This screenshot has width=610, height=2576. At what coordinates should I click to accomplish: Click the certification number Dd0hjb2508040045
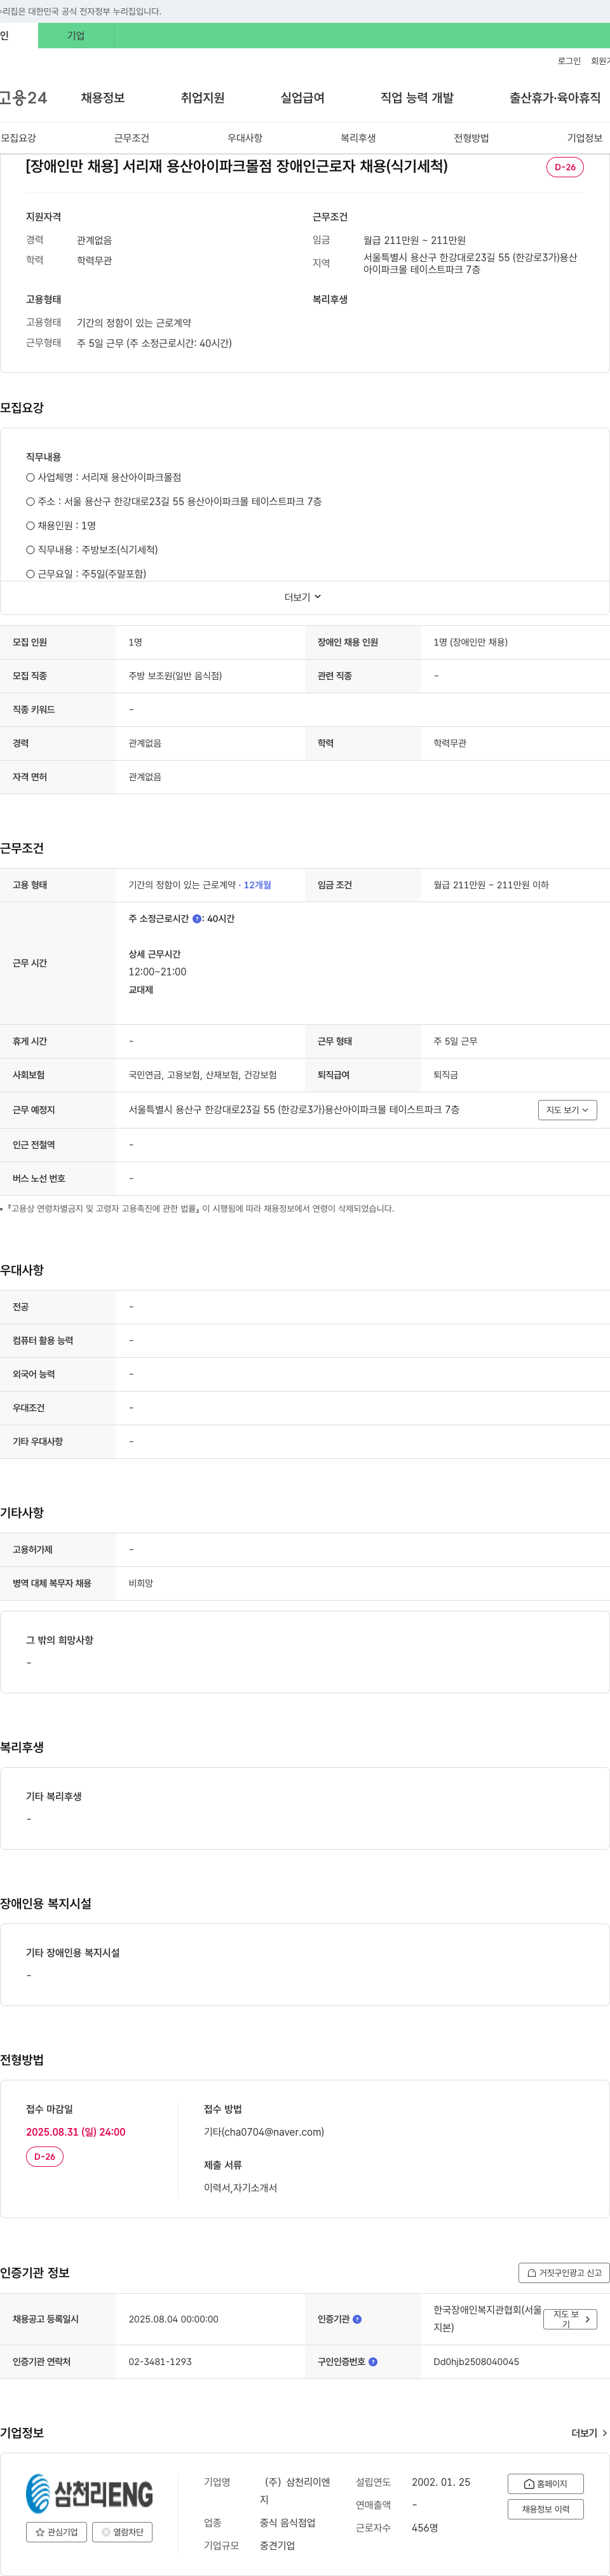coord(476,2362)
